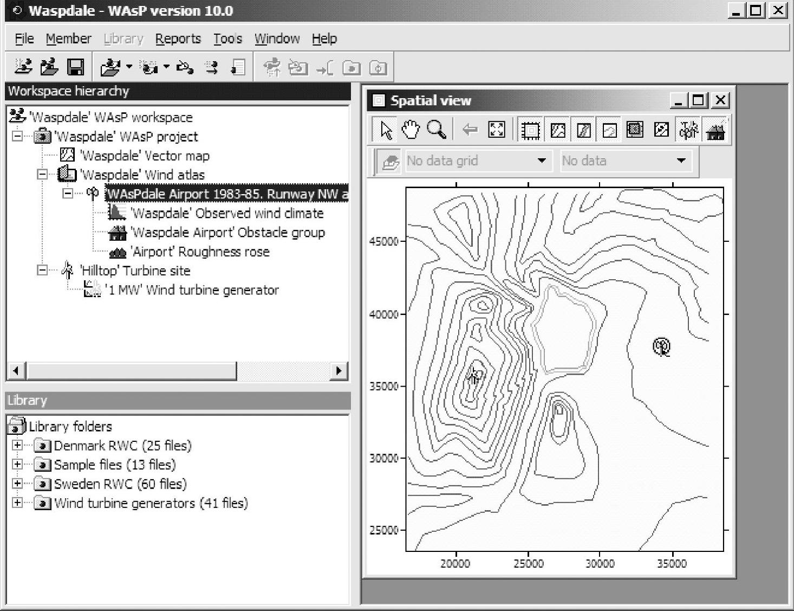Screen dimensions: 794x611
Task: Open the insert from file dropdown arrow
Action: coord(129,67)
